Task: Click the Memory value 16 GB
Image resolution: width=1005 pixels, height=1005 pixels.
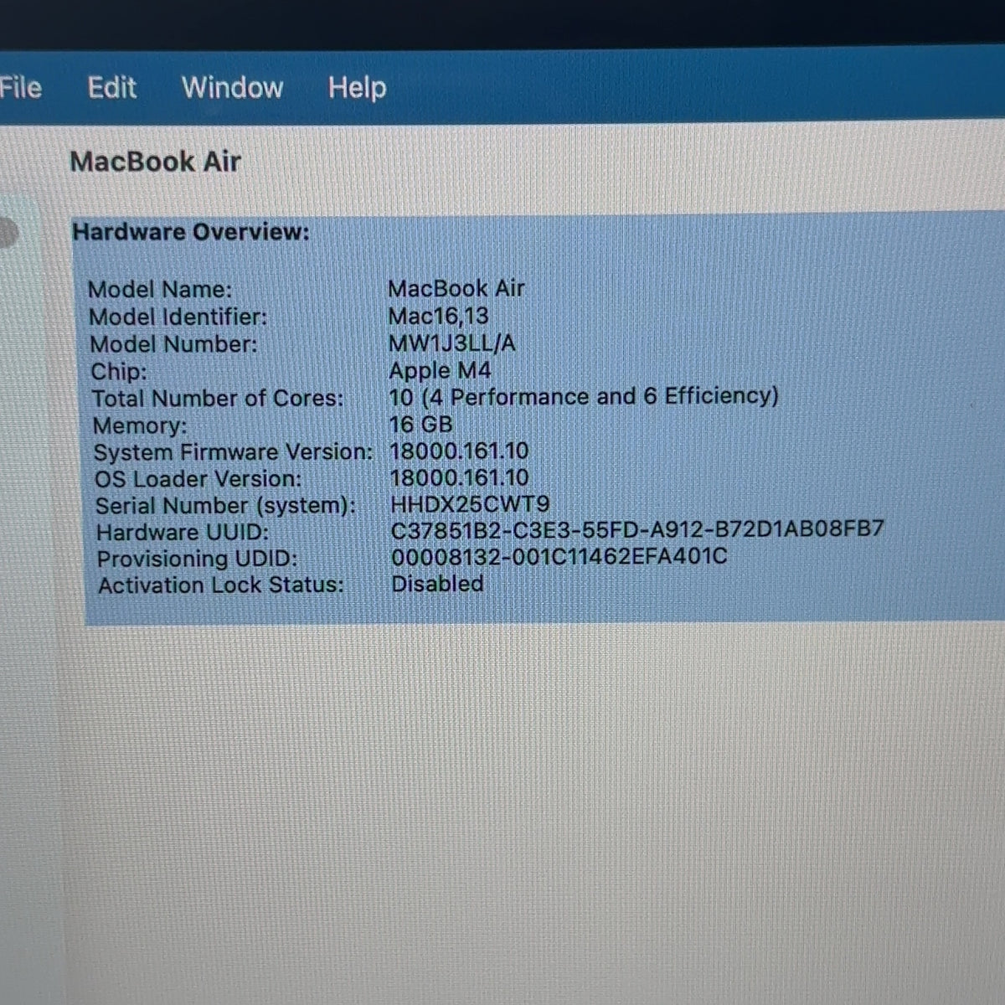Action: (x=421, y=424)
